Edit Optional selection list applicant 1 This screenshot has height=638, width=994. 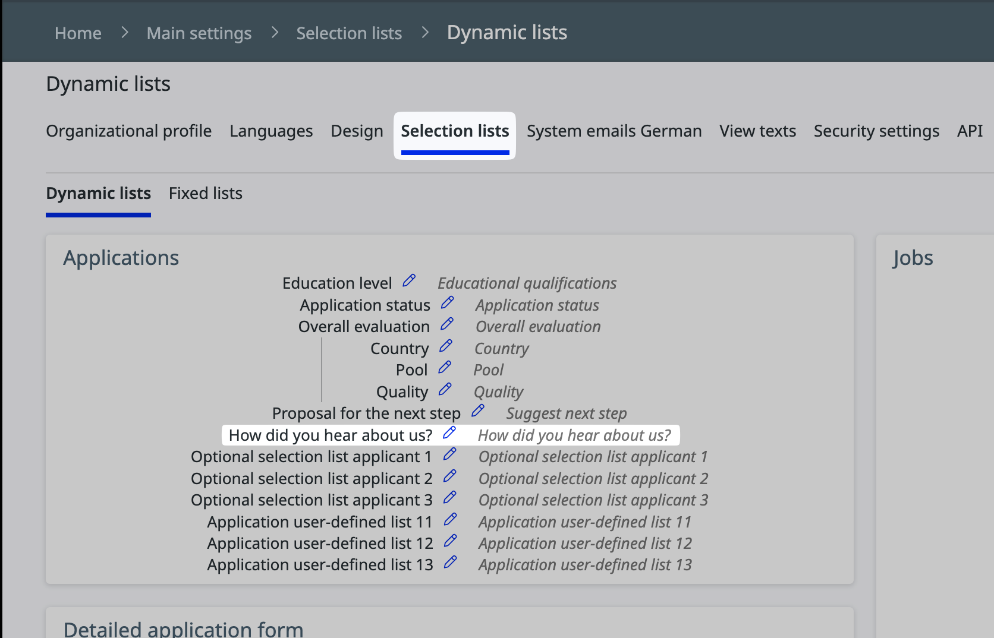(449, 454)
